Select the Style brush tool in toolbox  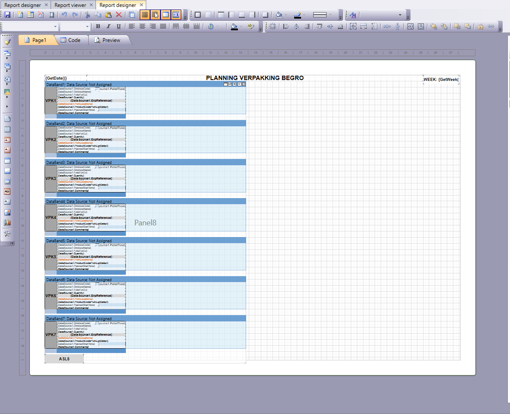[x=7, y=42]
